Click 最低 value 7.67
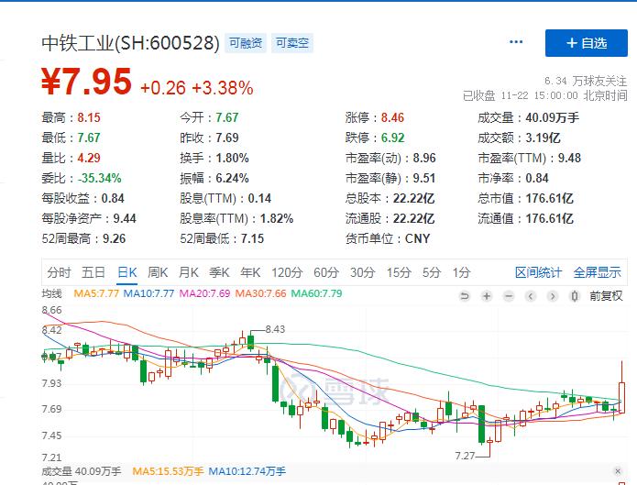Image resolution: width=637 pixels, height=485 pixels. coord(89,138)
